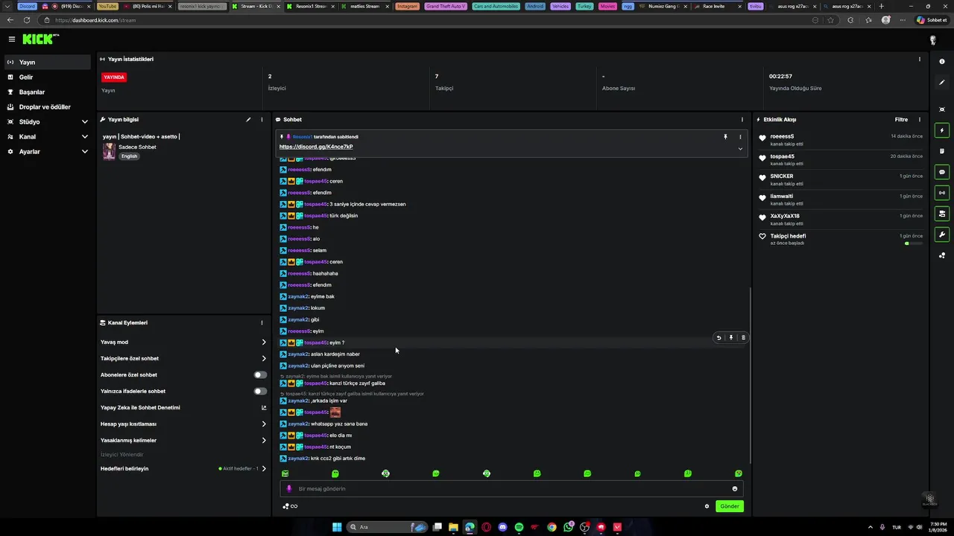Open Hedefleri belirleyin settings

pos(183,468)
